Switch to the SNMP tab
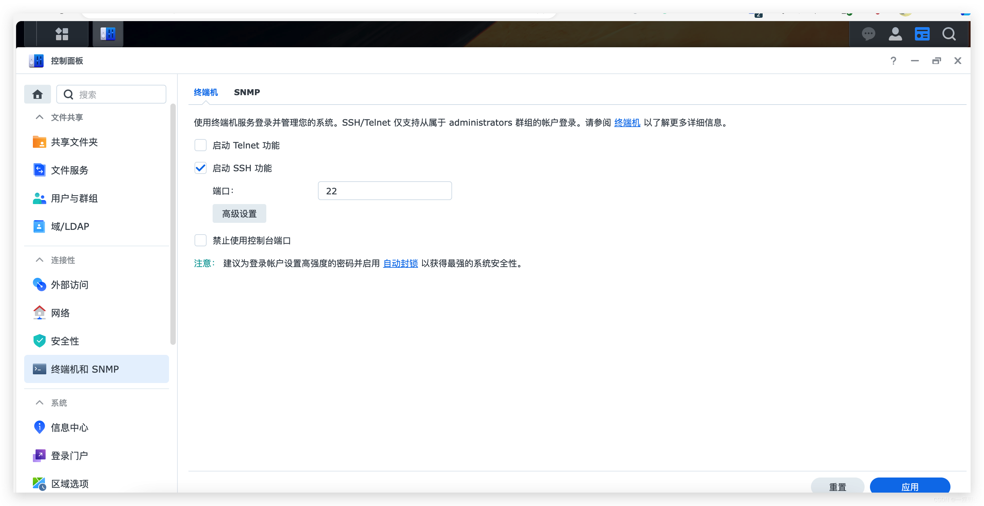 247,92
